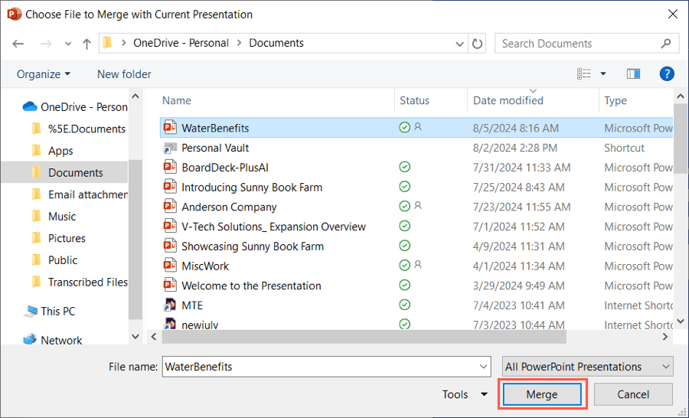Click OneDrive - Personal in address path
Viewport: 689px width, 418px height.
tap(181, 43)
